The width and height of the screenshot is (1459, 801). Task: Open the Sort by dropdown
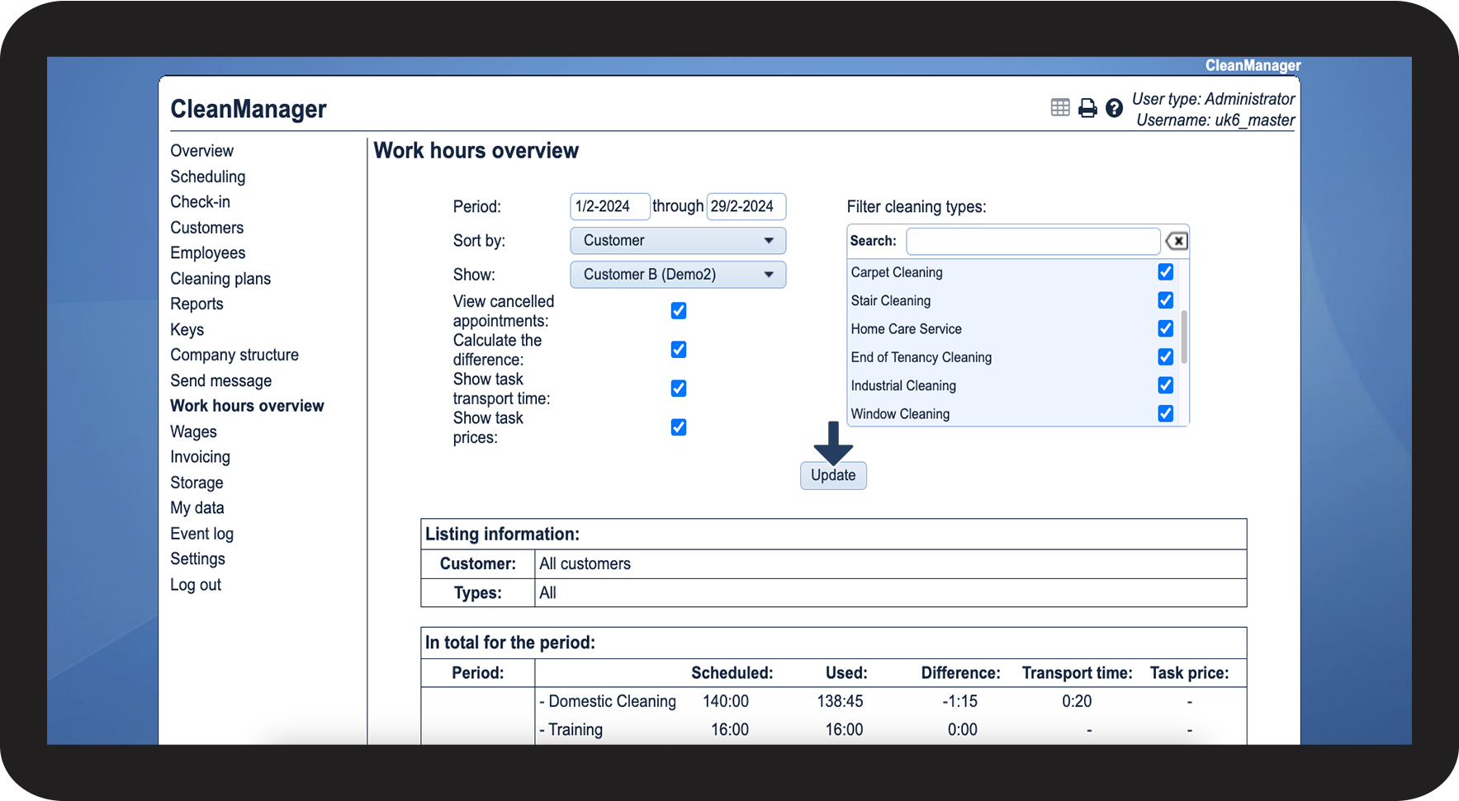[677, 241]
